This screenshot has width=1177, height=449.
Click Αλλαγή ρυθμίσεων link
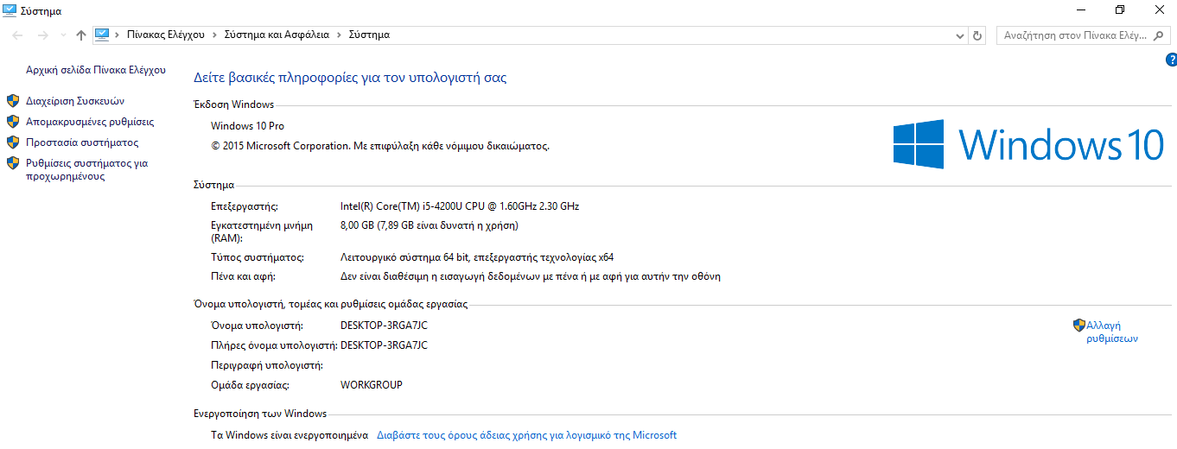tap(1112, 332)
